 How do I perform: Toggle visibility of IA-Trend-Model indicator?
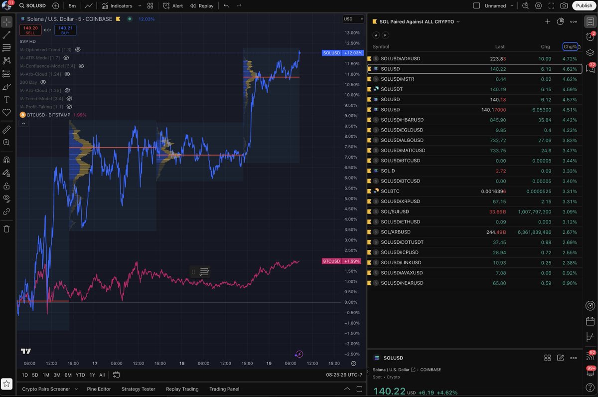click(70, 98)
